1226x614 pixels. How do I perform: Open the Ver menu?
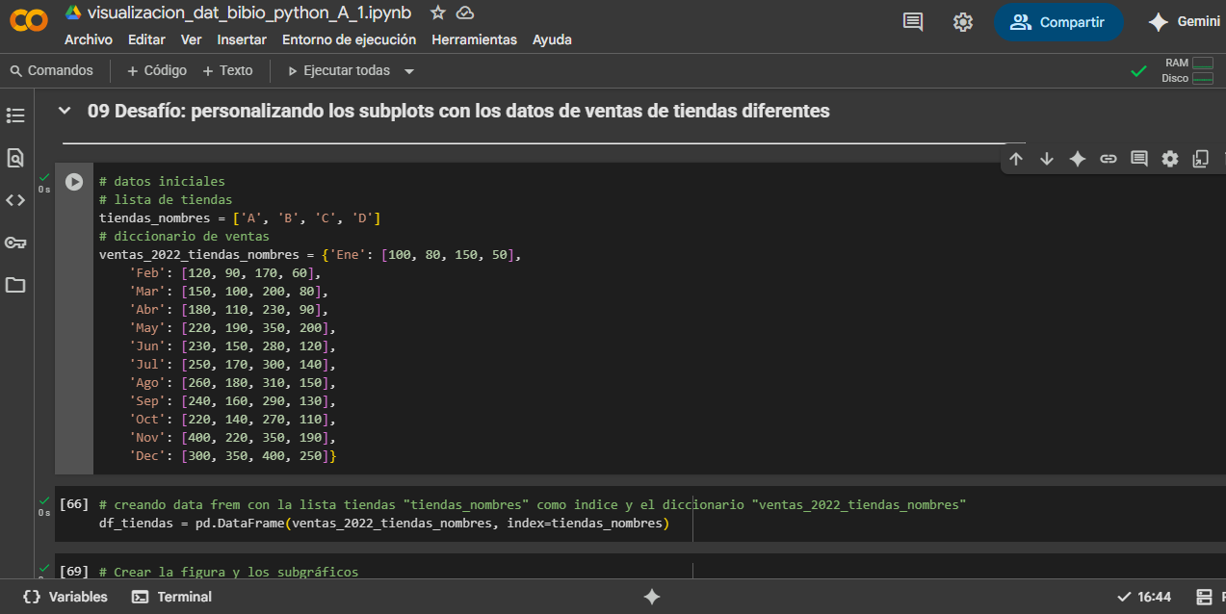click(191, 39)
